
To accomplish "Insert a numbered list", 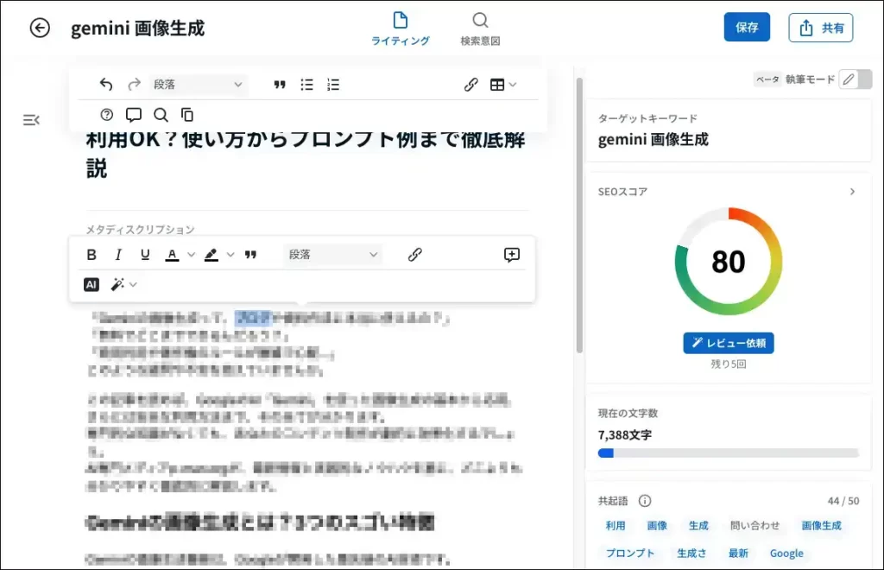I will [333, 85].
